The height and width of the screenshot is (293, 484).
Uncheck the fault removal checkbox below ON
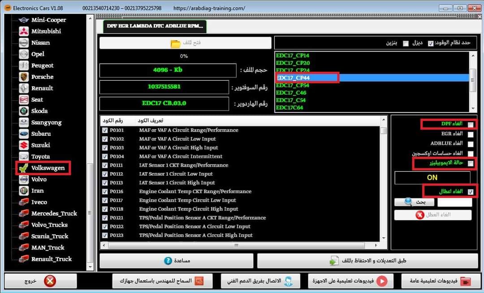471,192
